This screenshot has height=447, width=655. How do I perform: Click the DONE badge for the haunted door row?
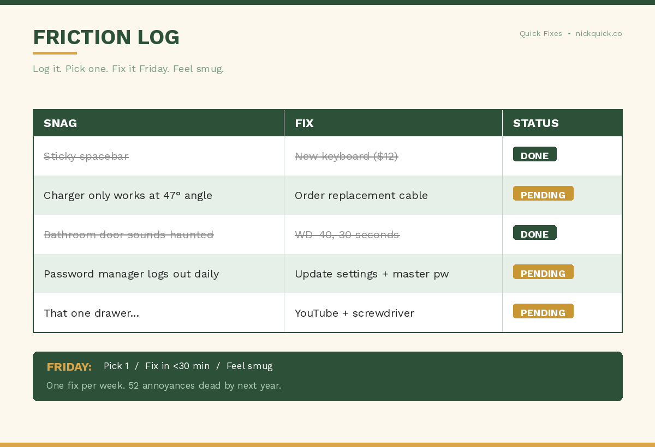[534, 233]
